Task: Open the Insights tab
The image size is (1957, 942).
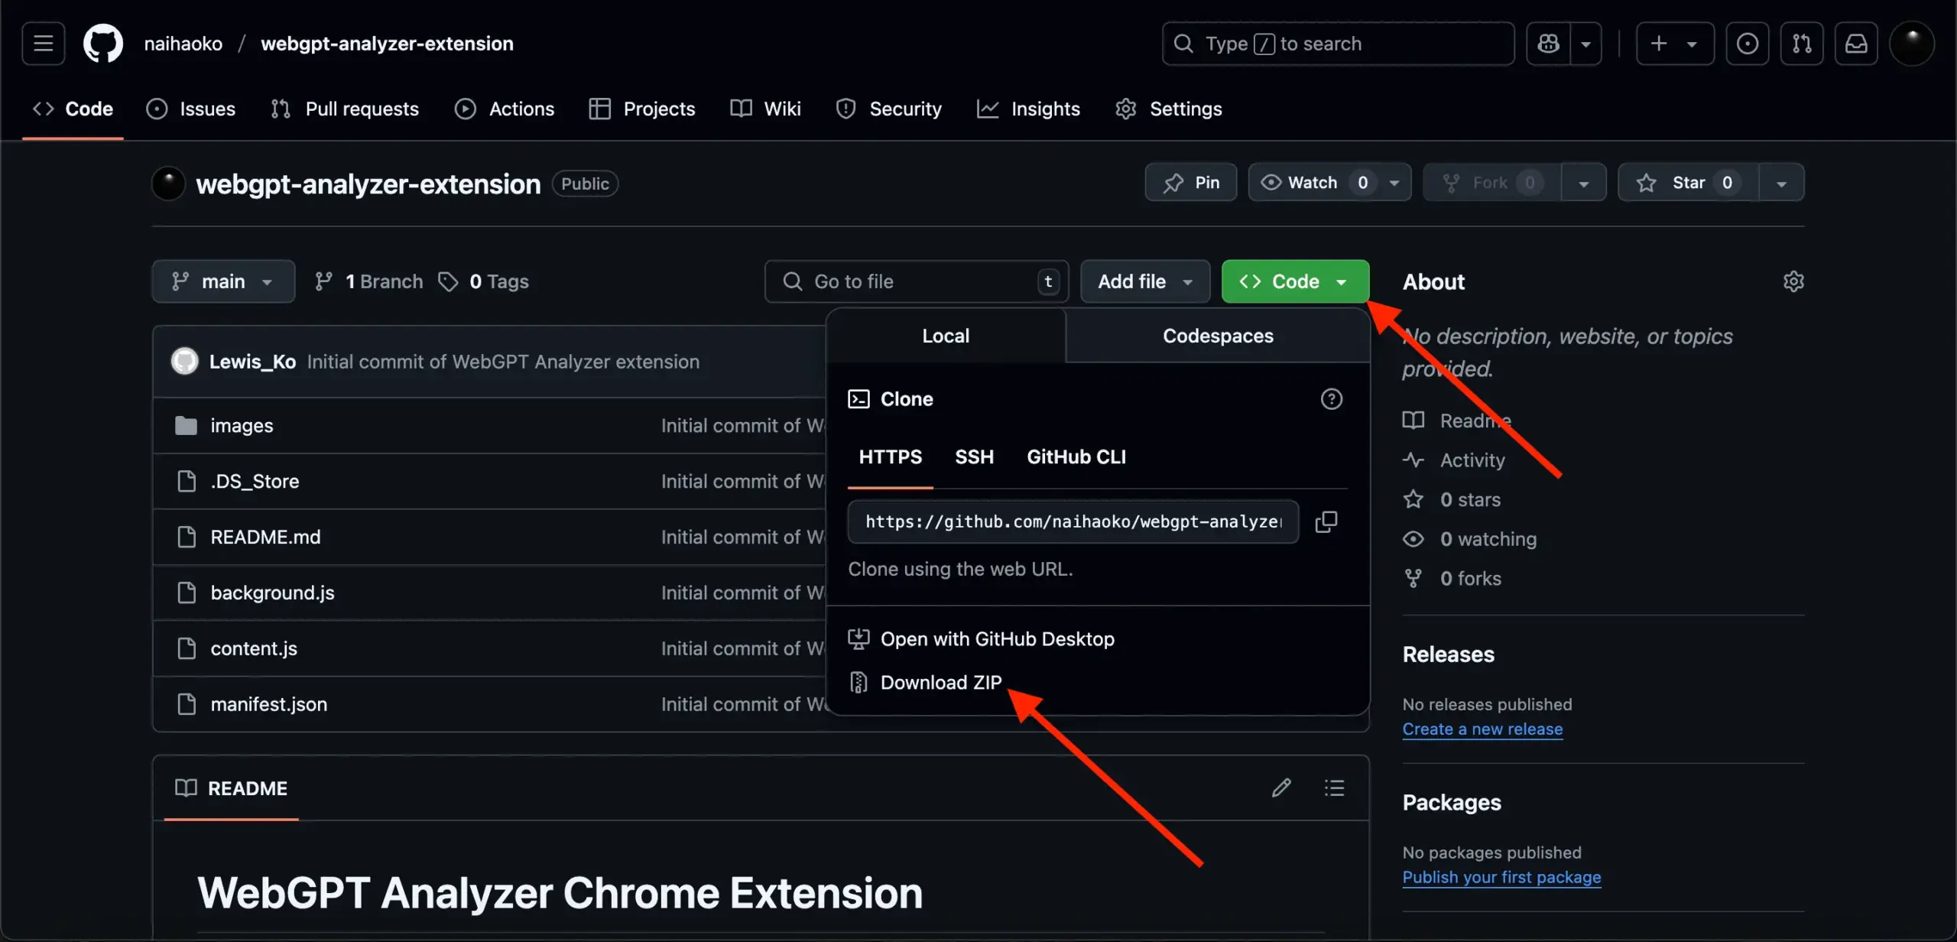Action: tap(1028, 109)
